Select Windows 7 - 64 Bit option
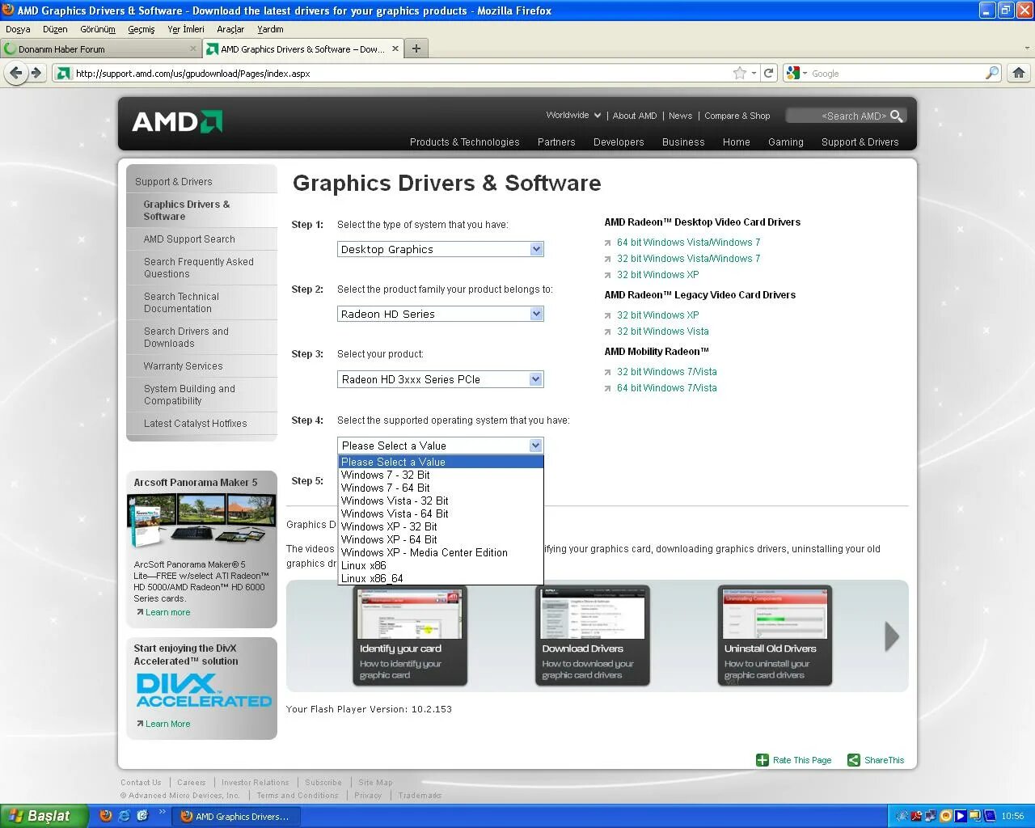Image resolution: width=1035 pixels, height=828 pixels. click(441, 488)
